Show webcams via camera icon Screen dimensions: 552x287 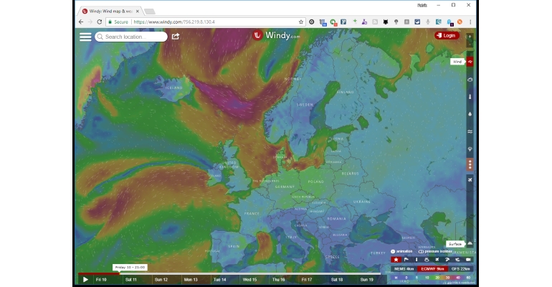(468, 260)
